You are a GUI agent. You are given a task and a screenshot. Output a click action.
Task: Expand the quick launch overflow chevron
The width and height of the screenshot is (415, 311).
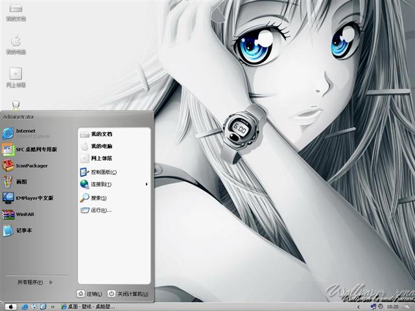(53, 307)
